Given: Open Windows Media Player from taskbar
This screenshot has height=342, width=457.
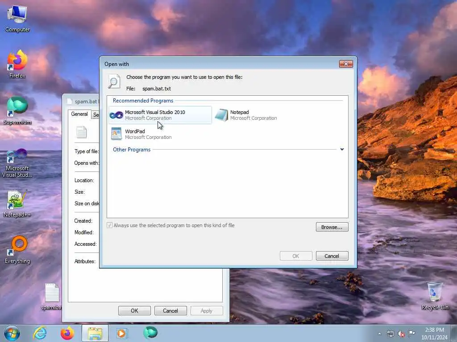Looking at the screenshot, I should [x=122, y=333].
